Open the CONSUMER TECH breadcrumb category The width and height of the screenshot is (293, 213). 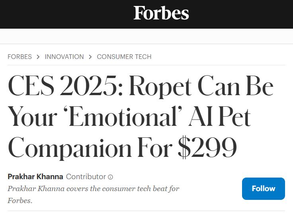coord(124,57)
